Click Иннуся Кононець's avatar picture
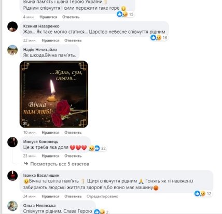 tap(12, 142)
